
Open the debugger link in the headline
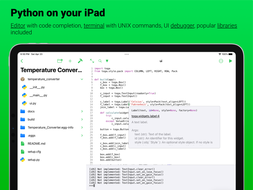(182, 26)
